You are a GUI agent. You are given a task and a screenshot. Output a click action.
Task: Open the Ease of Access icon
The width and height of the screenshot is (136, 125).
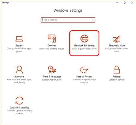coord(84,70)
